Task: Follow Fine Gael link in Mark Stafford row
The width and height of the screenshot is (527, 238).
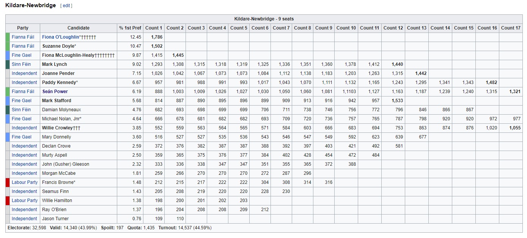Action: pyautogui.click(x=22, y=101)
